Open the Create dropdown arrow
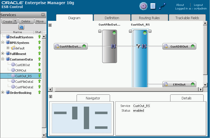 point(15,21)
